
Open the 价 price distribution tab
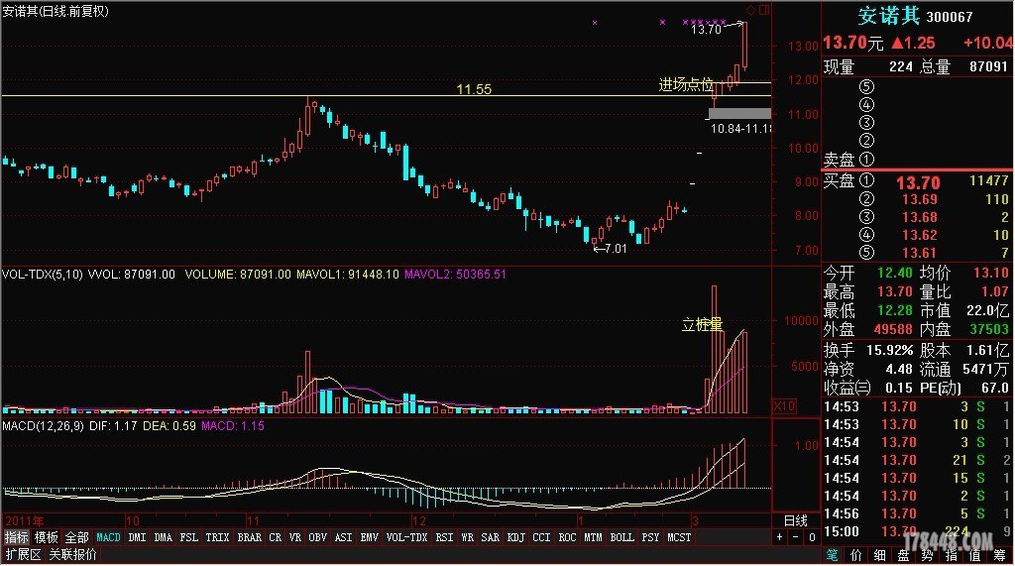click(x=854, y=555)
